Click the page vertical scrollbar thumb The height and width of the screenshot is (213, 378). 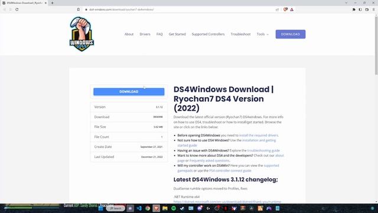[x=376, y=45]
